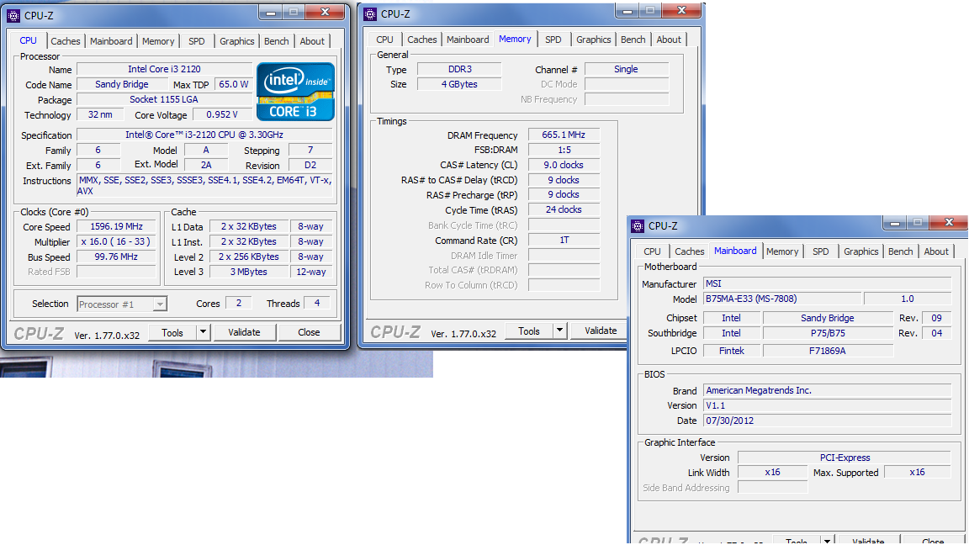969x545 pixels.
Task: Click CPU-Z app icon in Memory window title bar
Action: (370, 13)
